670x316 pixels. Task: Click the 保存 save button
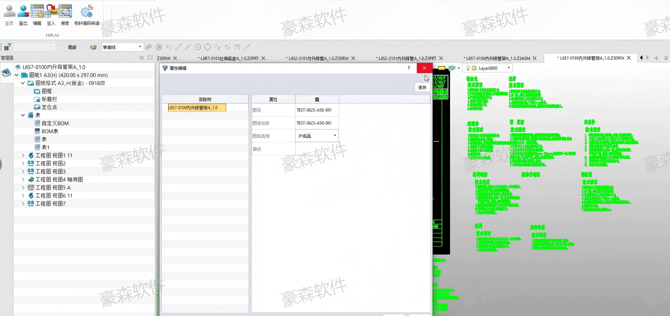pos(422,88)
